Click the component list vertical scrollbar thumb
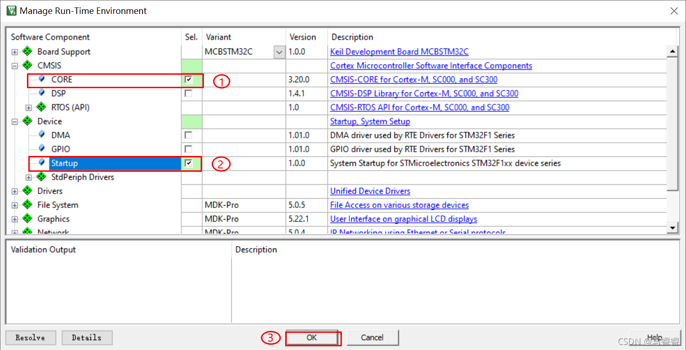686x350 pixels. [672, 124]
